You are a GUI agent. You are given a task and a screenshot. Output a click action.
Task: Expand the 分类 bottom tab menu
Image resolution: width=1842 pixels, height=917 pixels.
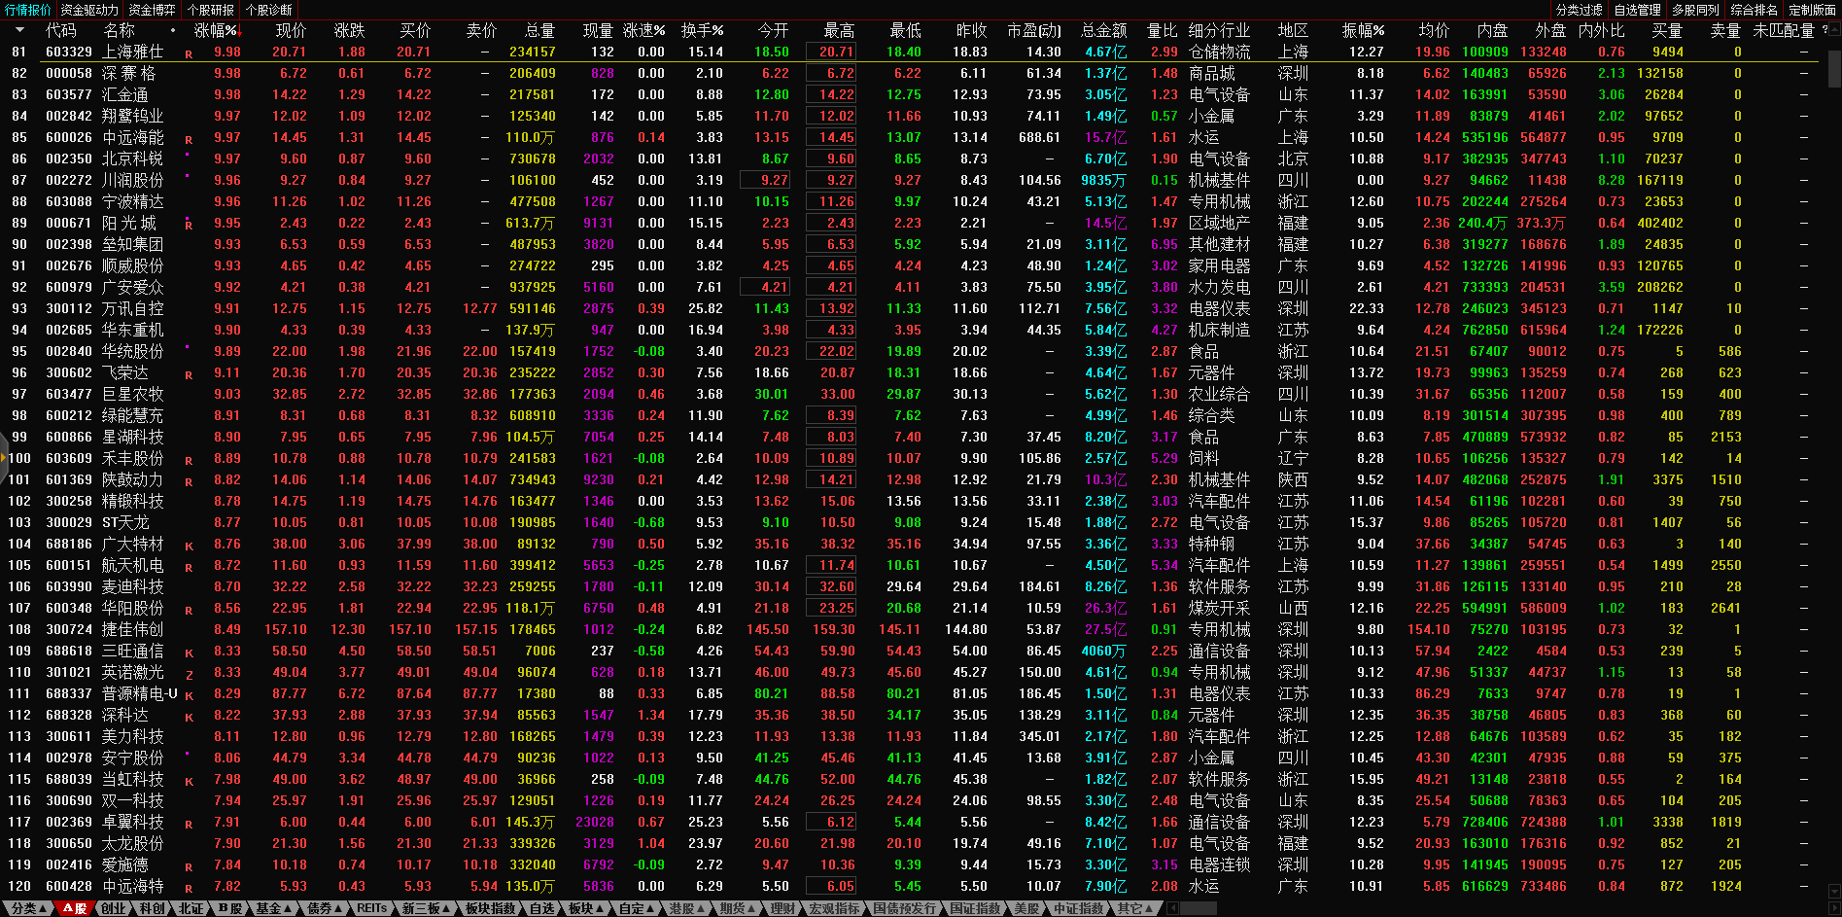click(x=28, y=908)
